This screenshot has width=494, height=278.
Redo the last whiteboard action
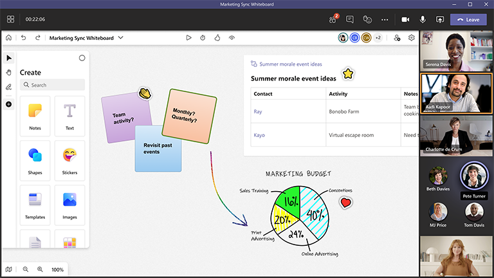point(37,38)
